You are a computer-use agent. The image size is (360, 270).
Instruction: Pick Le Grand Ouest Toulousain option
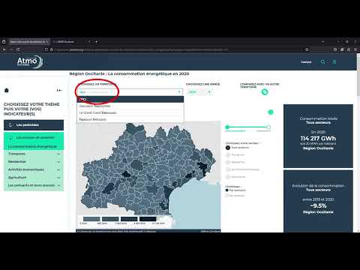pyautogui.click(x=130, y=112)
